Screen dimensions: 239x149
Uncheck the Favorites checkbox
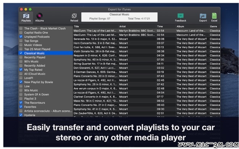(21, 107)
